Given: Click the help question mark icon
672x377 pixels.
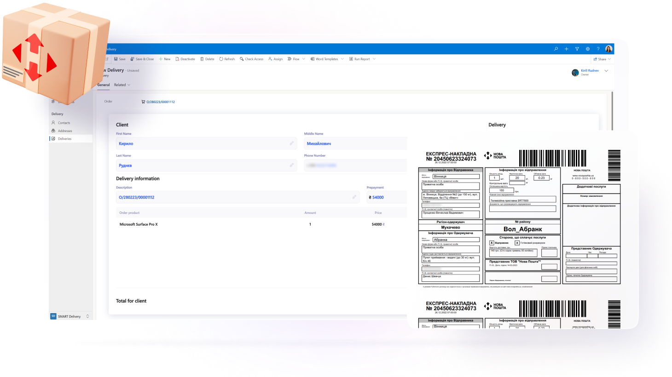Looking at the screenshot, I should 598,49.
